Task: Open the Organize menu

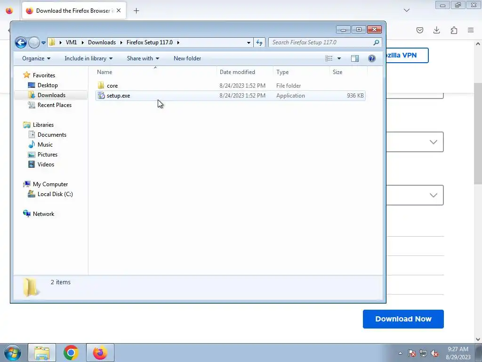Action: (x=36, y=58)
